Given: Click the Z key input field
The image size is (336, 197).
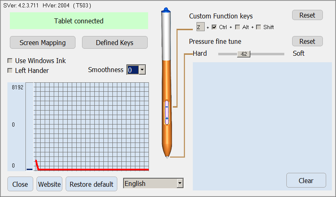Looking at the screenshot, I should pos(200,27).
